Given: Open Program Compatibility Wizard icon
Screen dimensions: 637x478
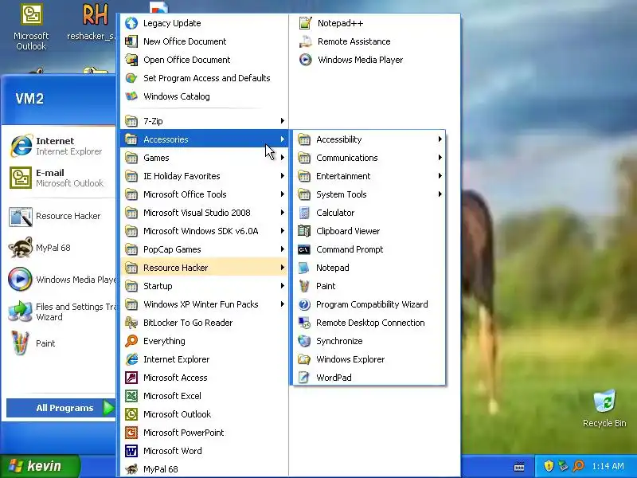Looking at the screenshot, I should click(304, 304).
